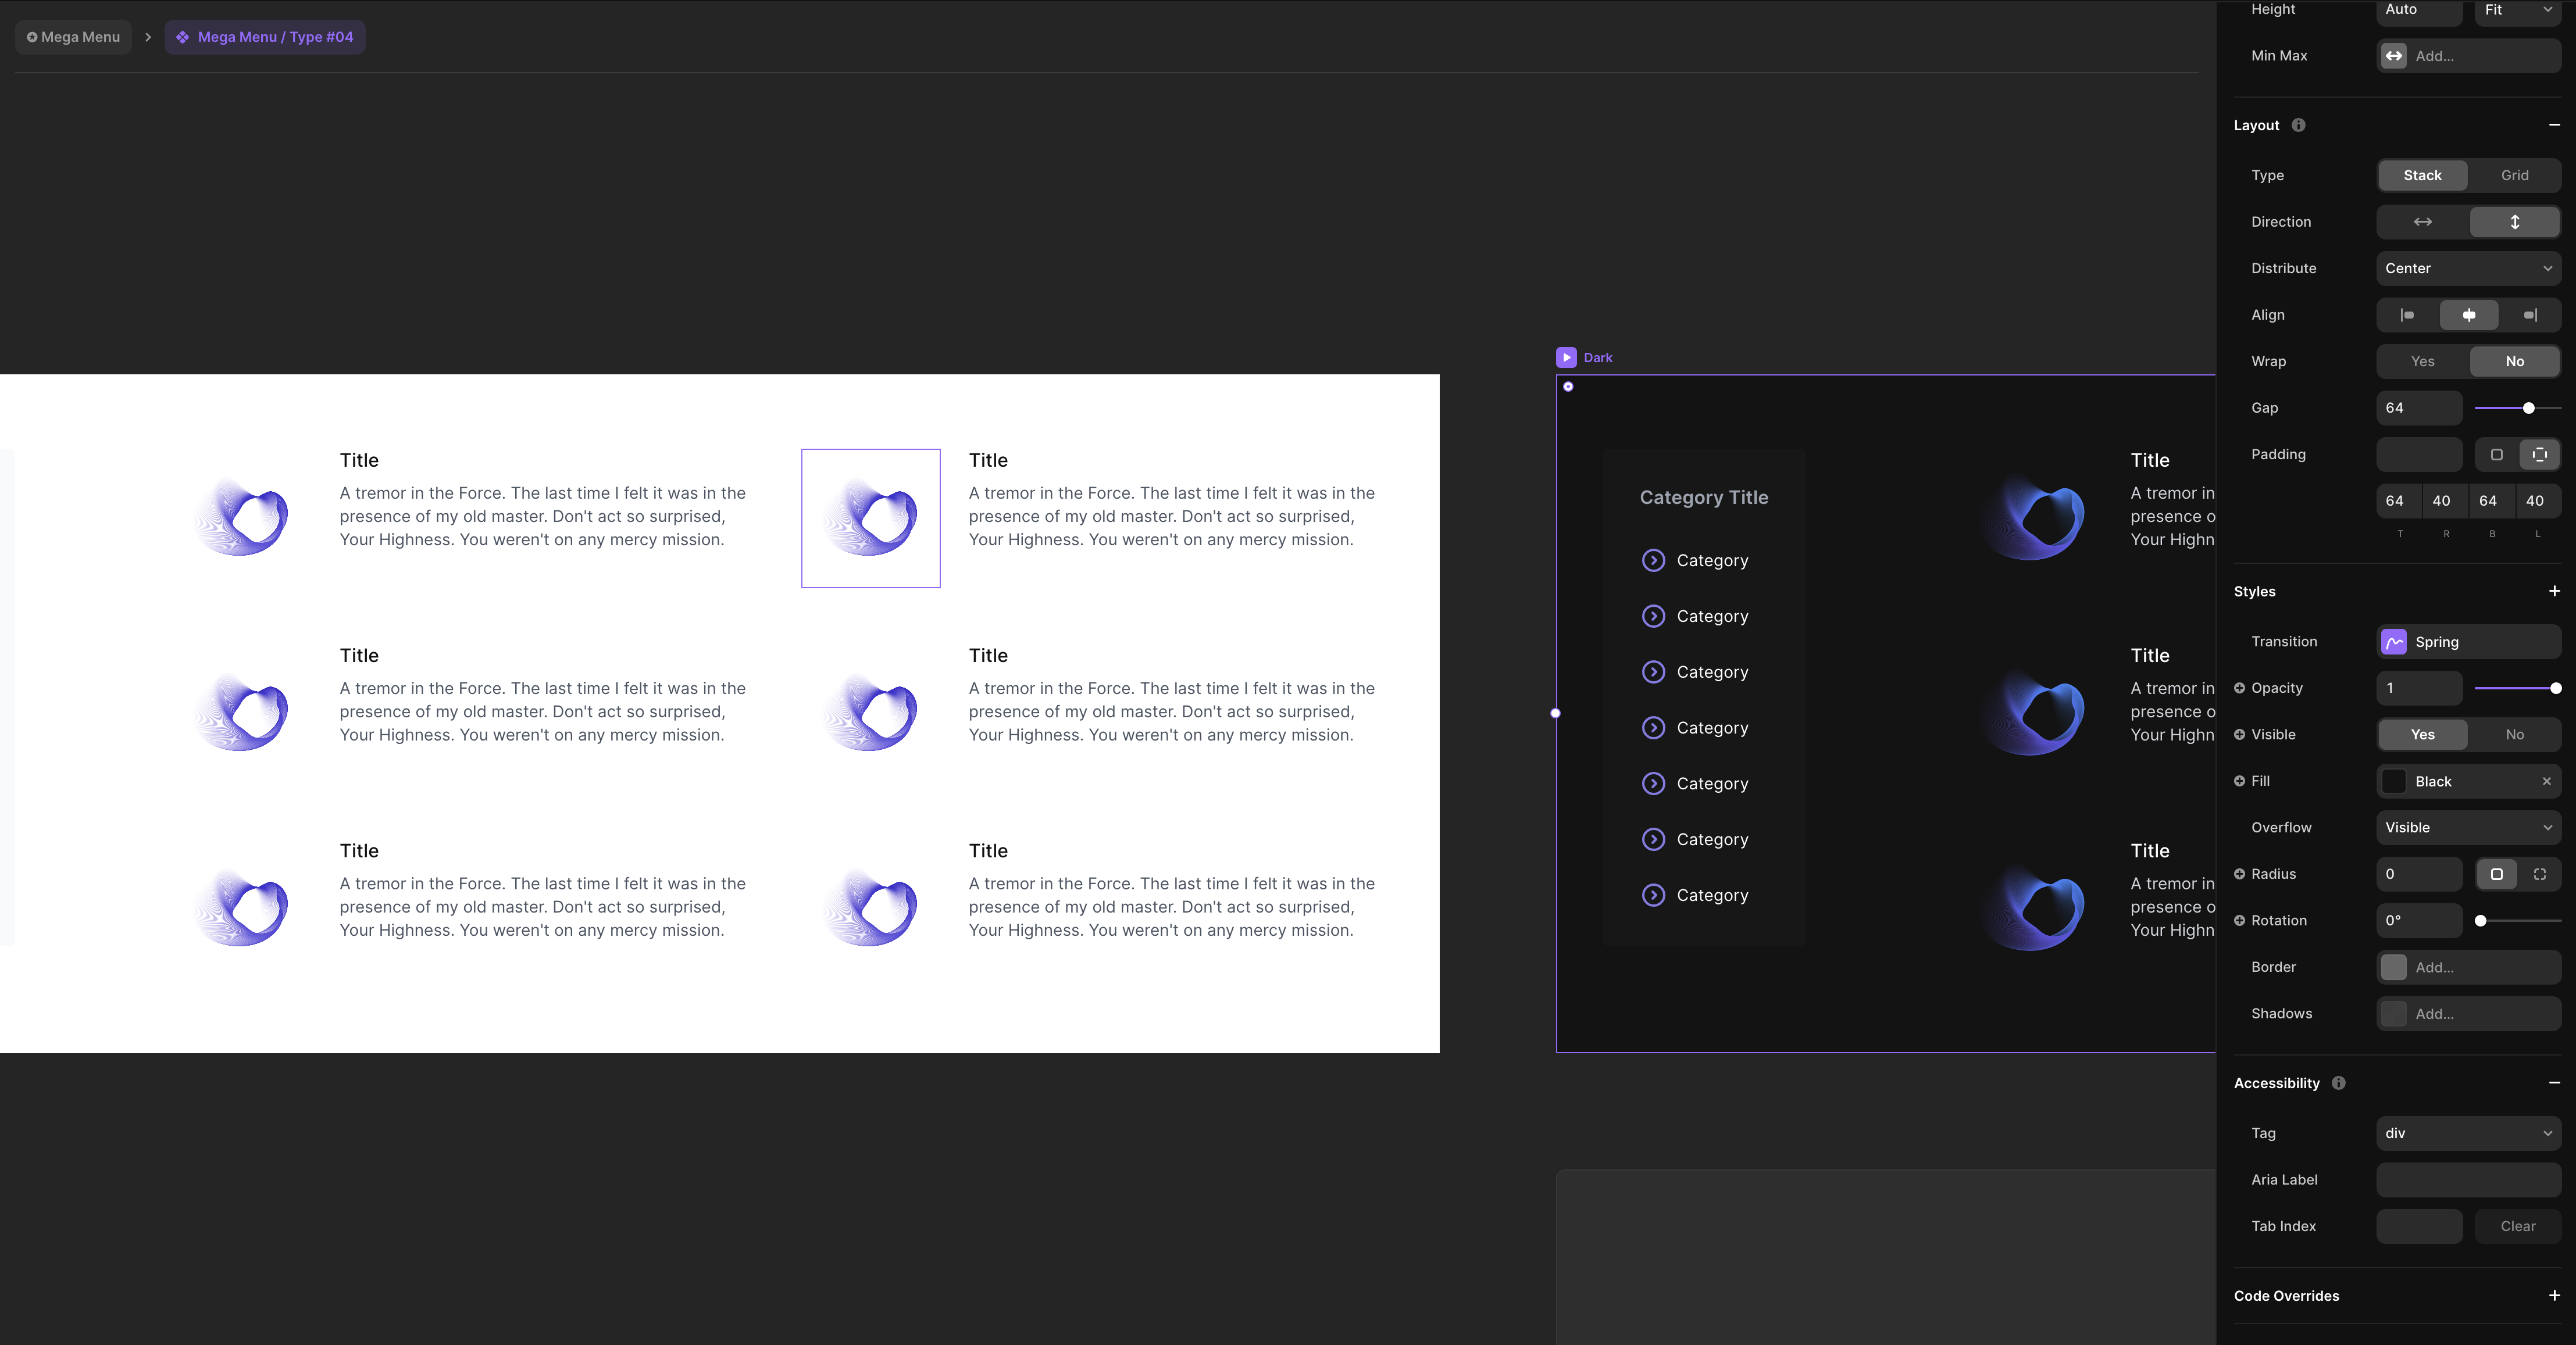Align items to start
The height and width of the screenshot is (1345, 2576).
click(2407, 315)
